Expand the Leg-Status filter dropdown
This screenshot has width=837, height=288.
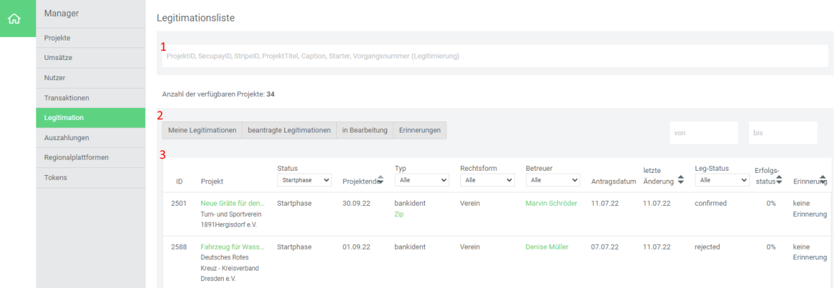click(x=721, y=180)
